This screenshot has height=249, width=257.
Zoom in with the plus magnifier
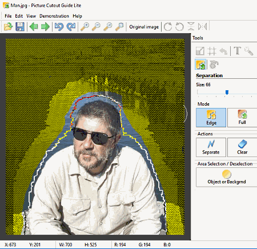click(85, 26)
